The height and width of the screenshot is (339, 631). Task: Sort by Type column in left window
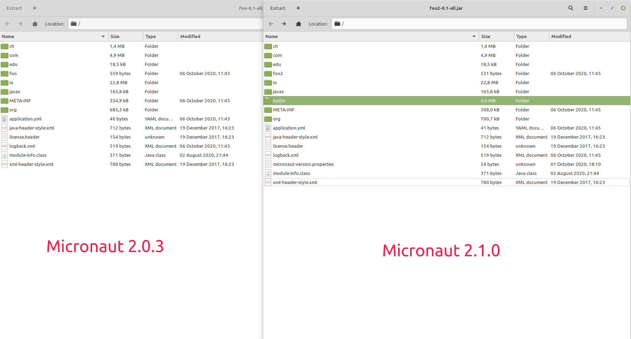click(x=160, y=36)
